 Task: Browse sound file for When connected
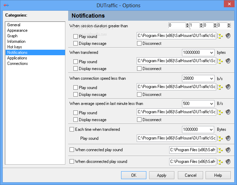tap(220, 150)
